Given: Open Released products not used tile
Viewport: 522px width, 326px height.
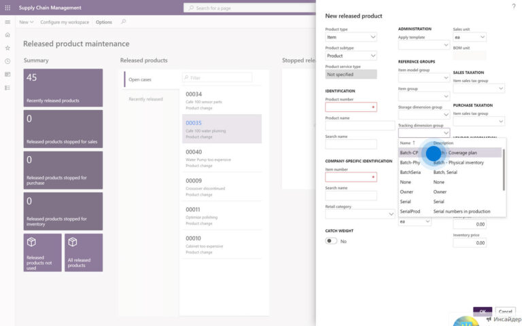Looking at the screenshot, I should coord(42,253).
